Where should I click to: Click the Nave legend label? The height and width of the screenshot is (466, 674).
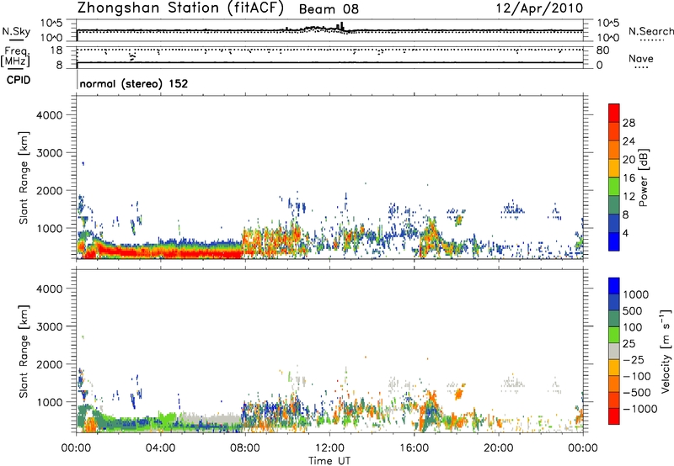coord(641,58)
